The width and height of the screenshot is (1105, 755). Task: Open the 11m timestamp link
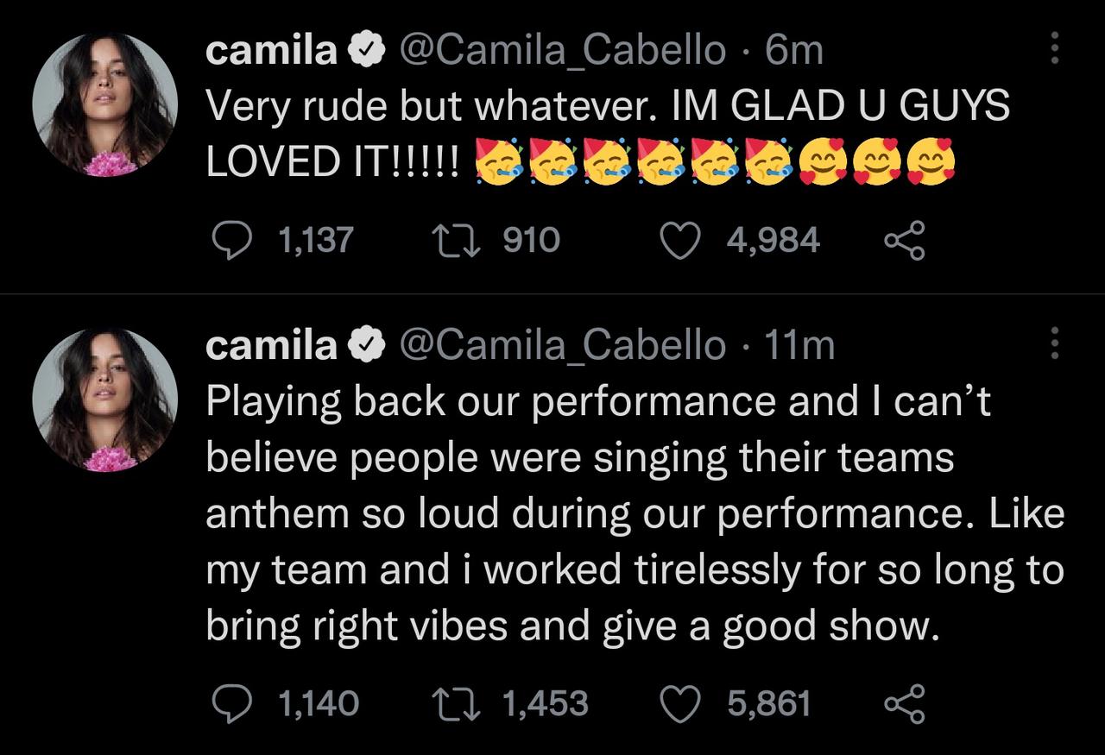pyautogui.click(x=800, y=346)
